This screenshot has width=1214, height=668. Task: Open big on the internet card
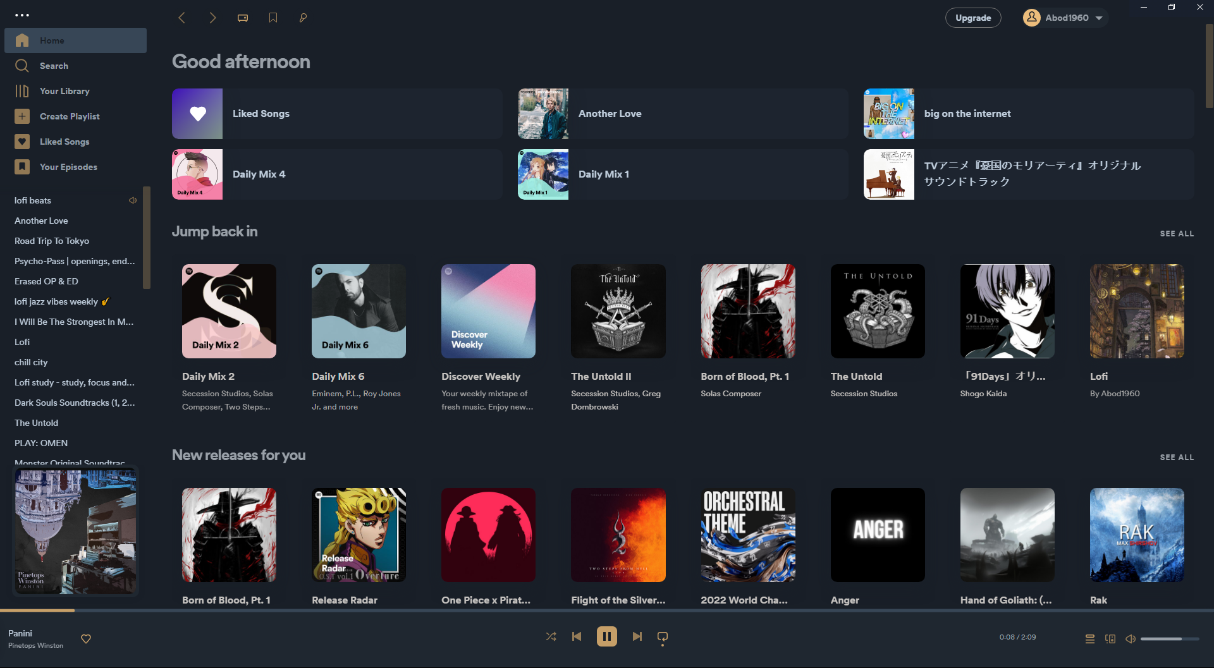(1029, 114)
